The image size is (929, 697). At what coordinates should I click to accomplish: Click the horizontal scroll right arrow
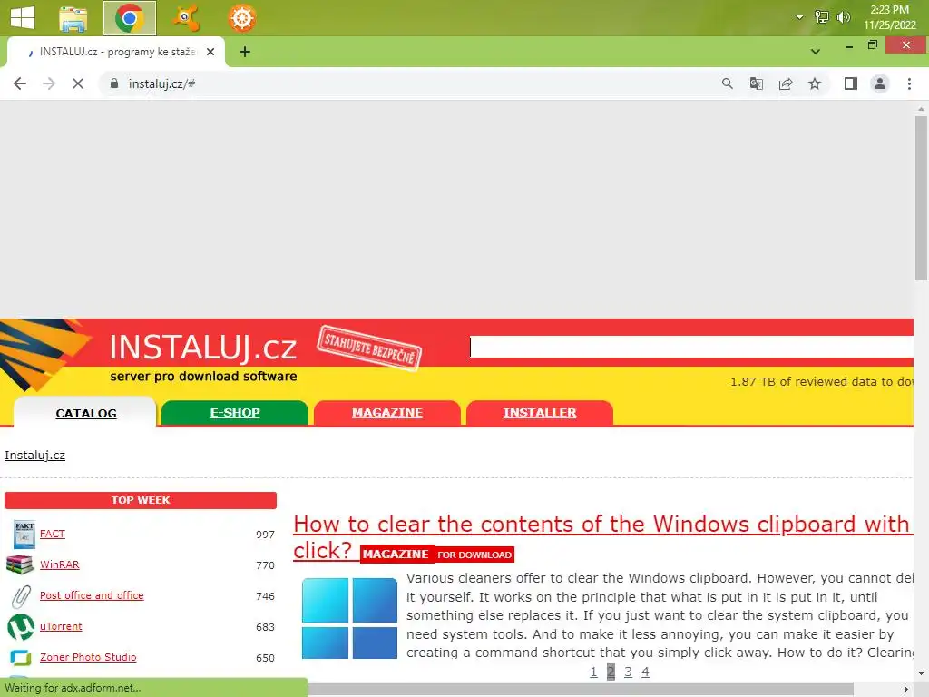(906, 689)
